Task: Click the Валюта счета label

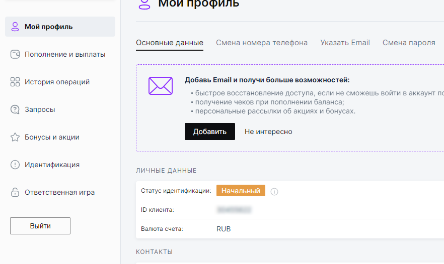Action: [x=162, y=229]
